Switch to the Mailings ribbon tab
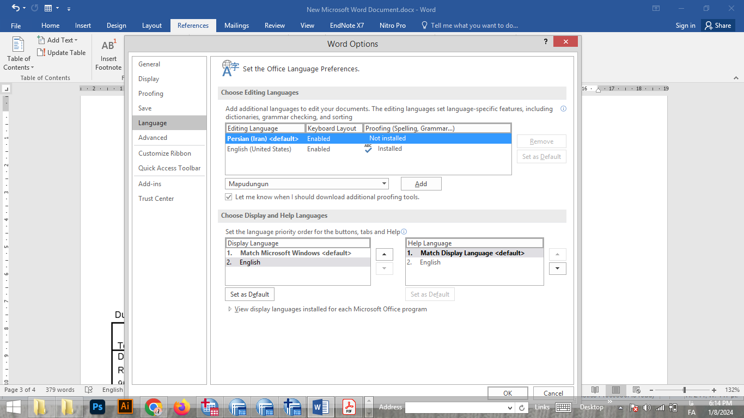Screen dimensions: 744x418 pos(236,26)
